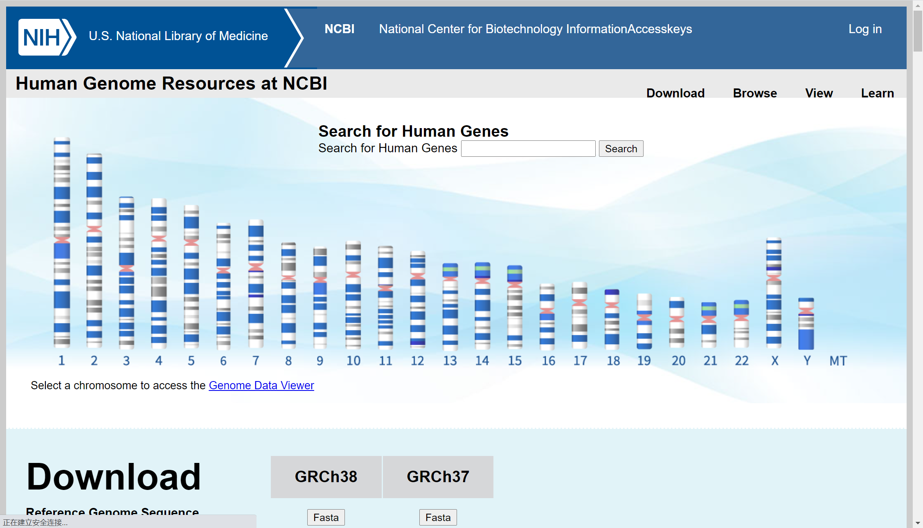Select chromosome 7 ideogram

pos(256,284)
